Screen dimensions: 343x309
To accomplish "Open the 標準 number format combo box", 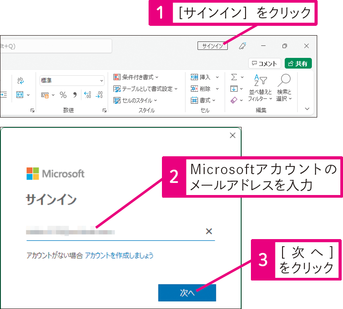I will (72, 81).
